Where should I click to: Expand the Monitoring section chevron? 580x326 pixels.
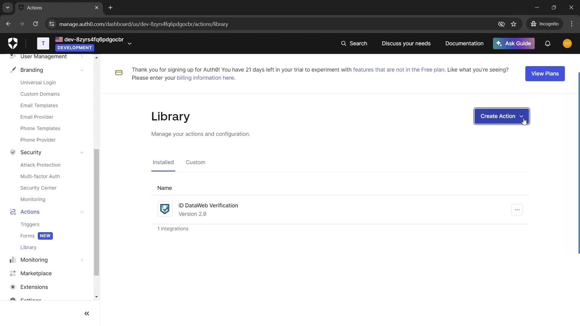click(82, 260)
